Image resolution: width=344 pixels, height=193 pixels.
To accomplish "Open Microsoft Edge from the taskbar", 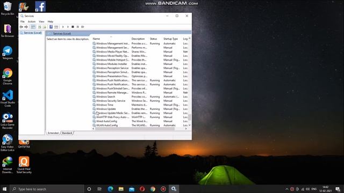I will (x=110, y=189).
